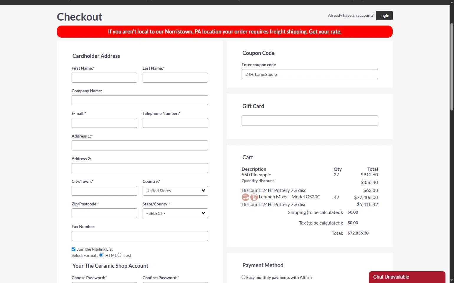The width and height of the screenshot is (454, 283).
Task: Choose Easy monthly payments with Affirm option
Action: coord(243,277)
